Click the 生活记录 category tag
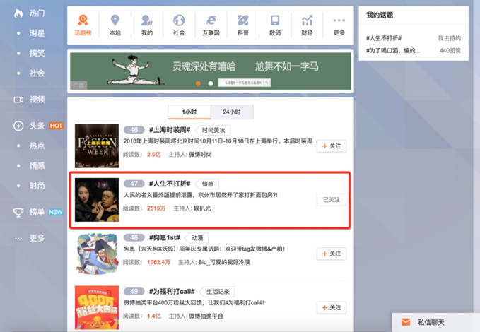This screenshot has width=480, height=332. coord(218,292)
